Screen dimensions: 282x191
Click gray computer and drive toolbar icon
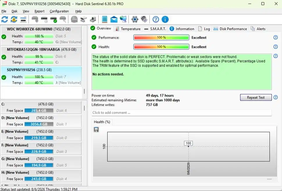(x=93, y=19)
